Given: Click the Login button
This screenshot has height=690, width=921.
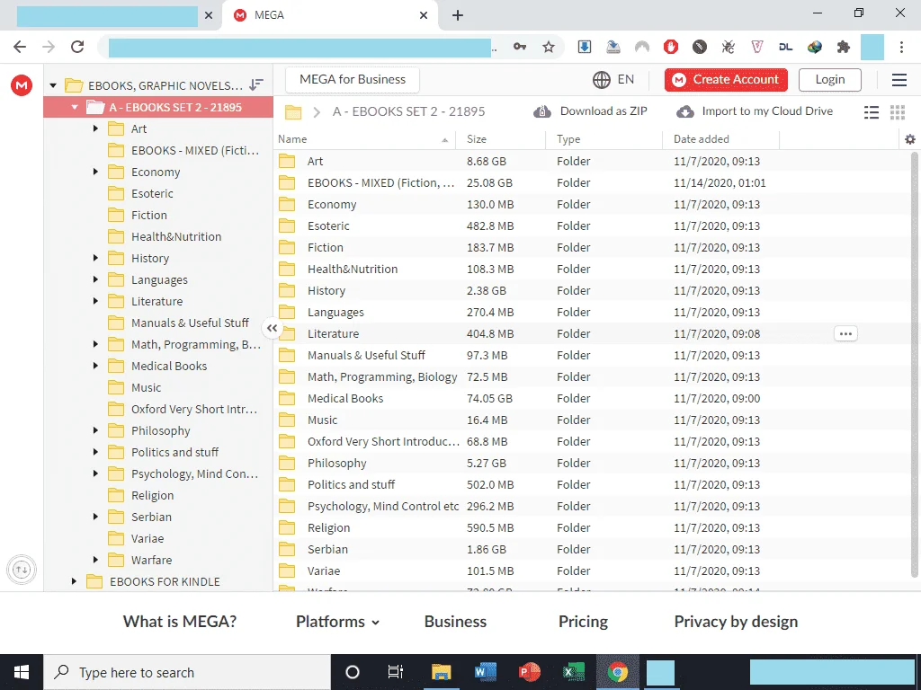Looking at the screenshot, I should pos(830,80).
